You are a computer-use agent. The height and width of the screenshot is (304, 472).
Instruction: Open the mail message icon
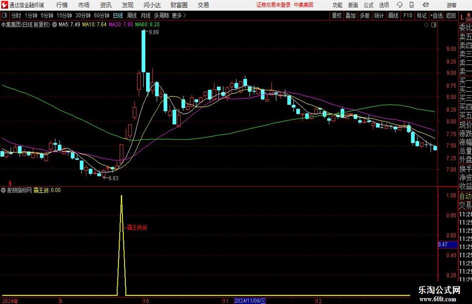426,5
